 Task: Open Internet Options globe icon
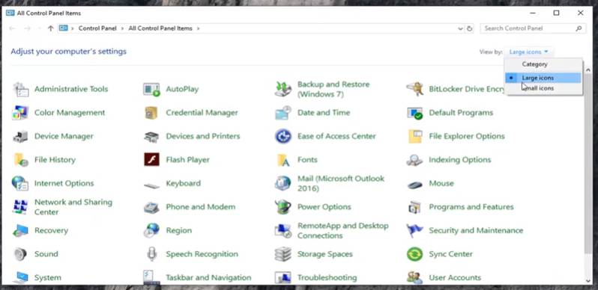20,183
